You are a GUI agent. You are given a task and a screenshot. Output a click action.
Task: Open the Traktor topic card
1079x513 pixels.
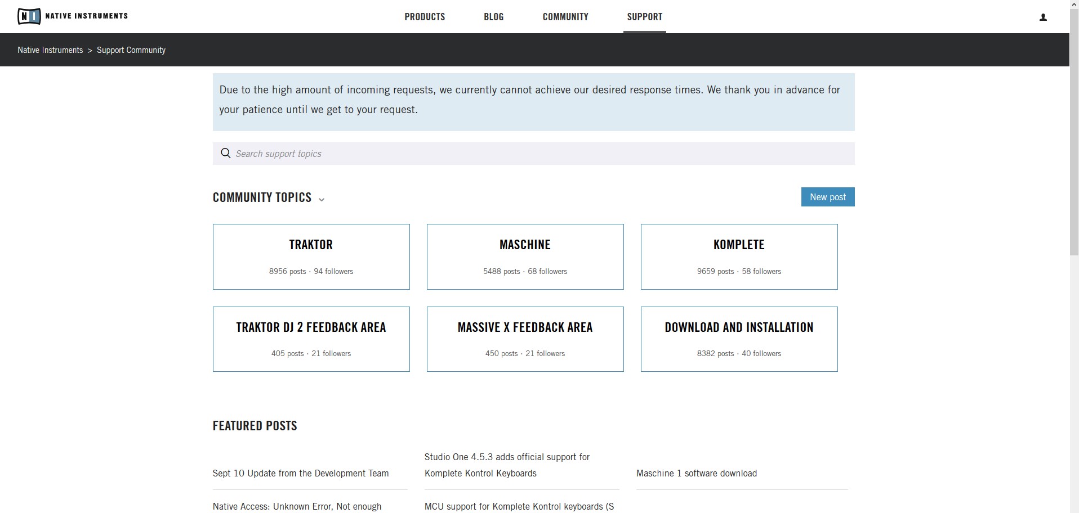point(311,256)
